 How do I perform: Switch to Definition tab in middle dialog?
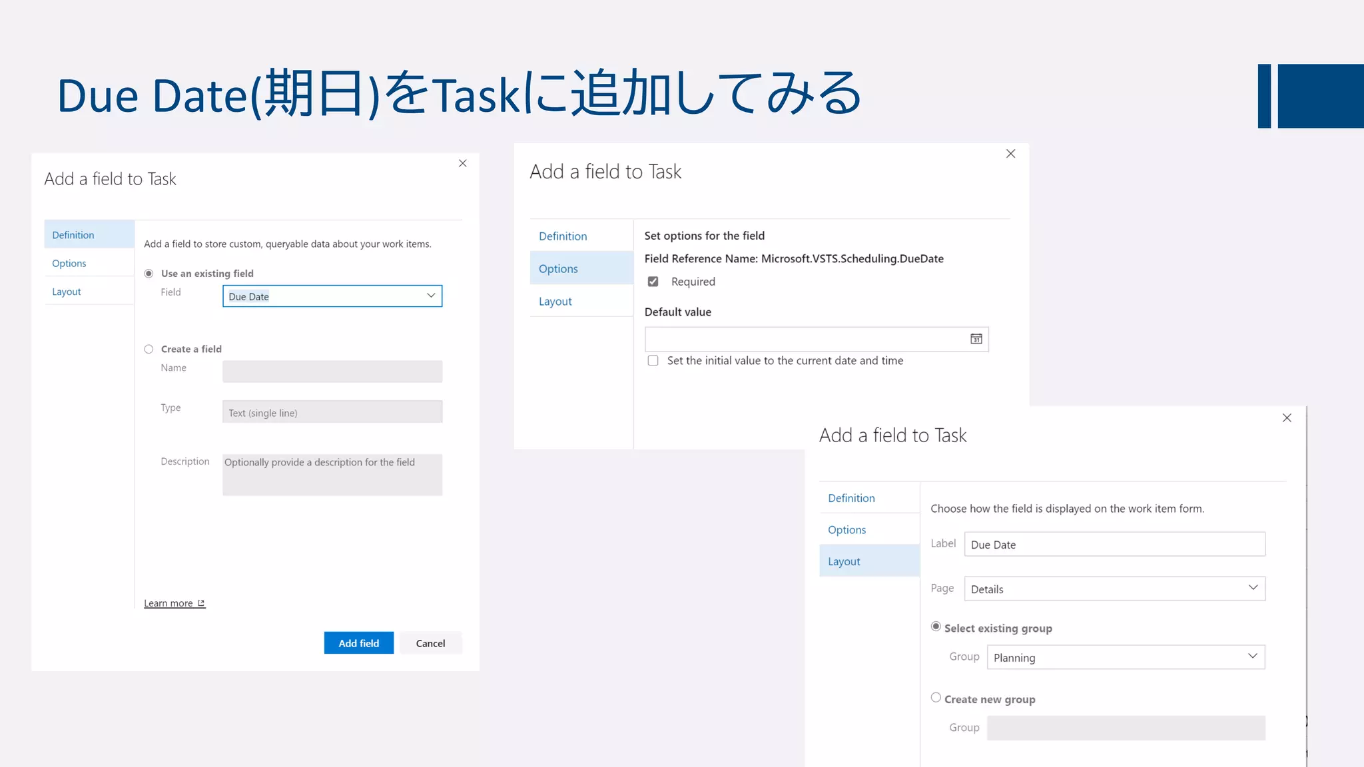click(x=581, y=236)
